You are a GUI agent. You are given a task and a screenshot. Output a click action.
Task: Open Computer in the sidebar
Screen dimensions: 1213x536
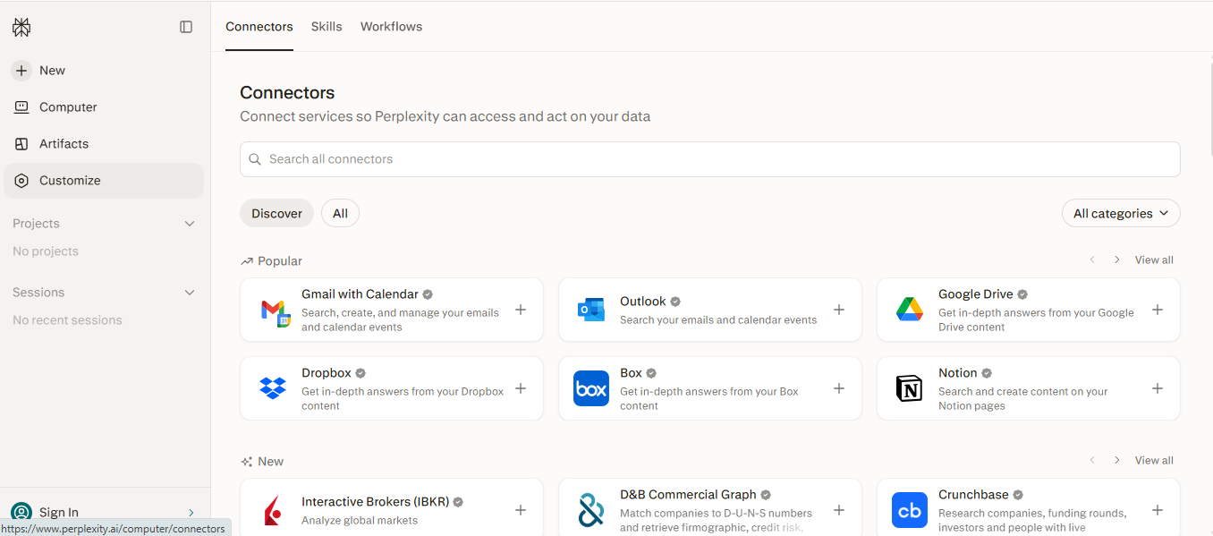point(104,107)
